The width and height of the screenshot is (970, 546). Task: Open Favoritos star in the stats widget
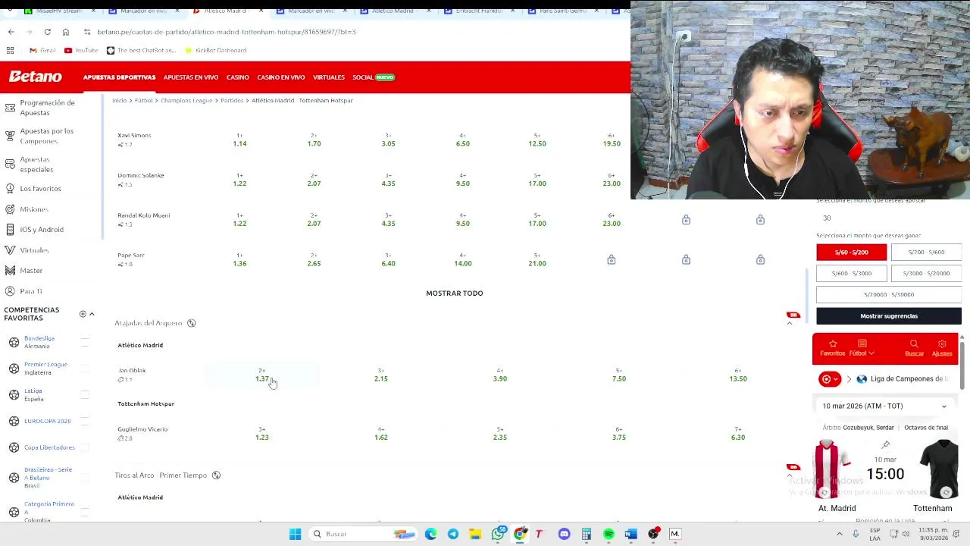click(x=832, y=348)
